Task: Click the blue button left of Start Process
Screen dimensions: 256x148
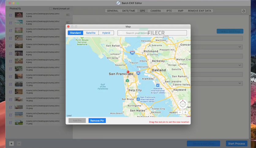Action: (x=203, y=144)
